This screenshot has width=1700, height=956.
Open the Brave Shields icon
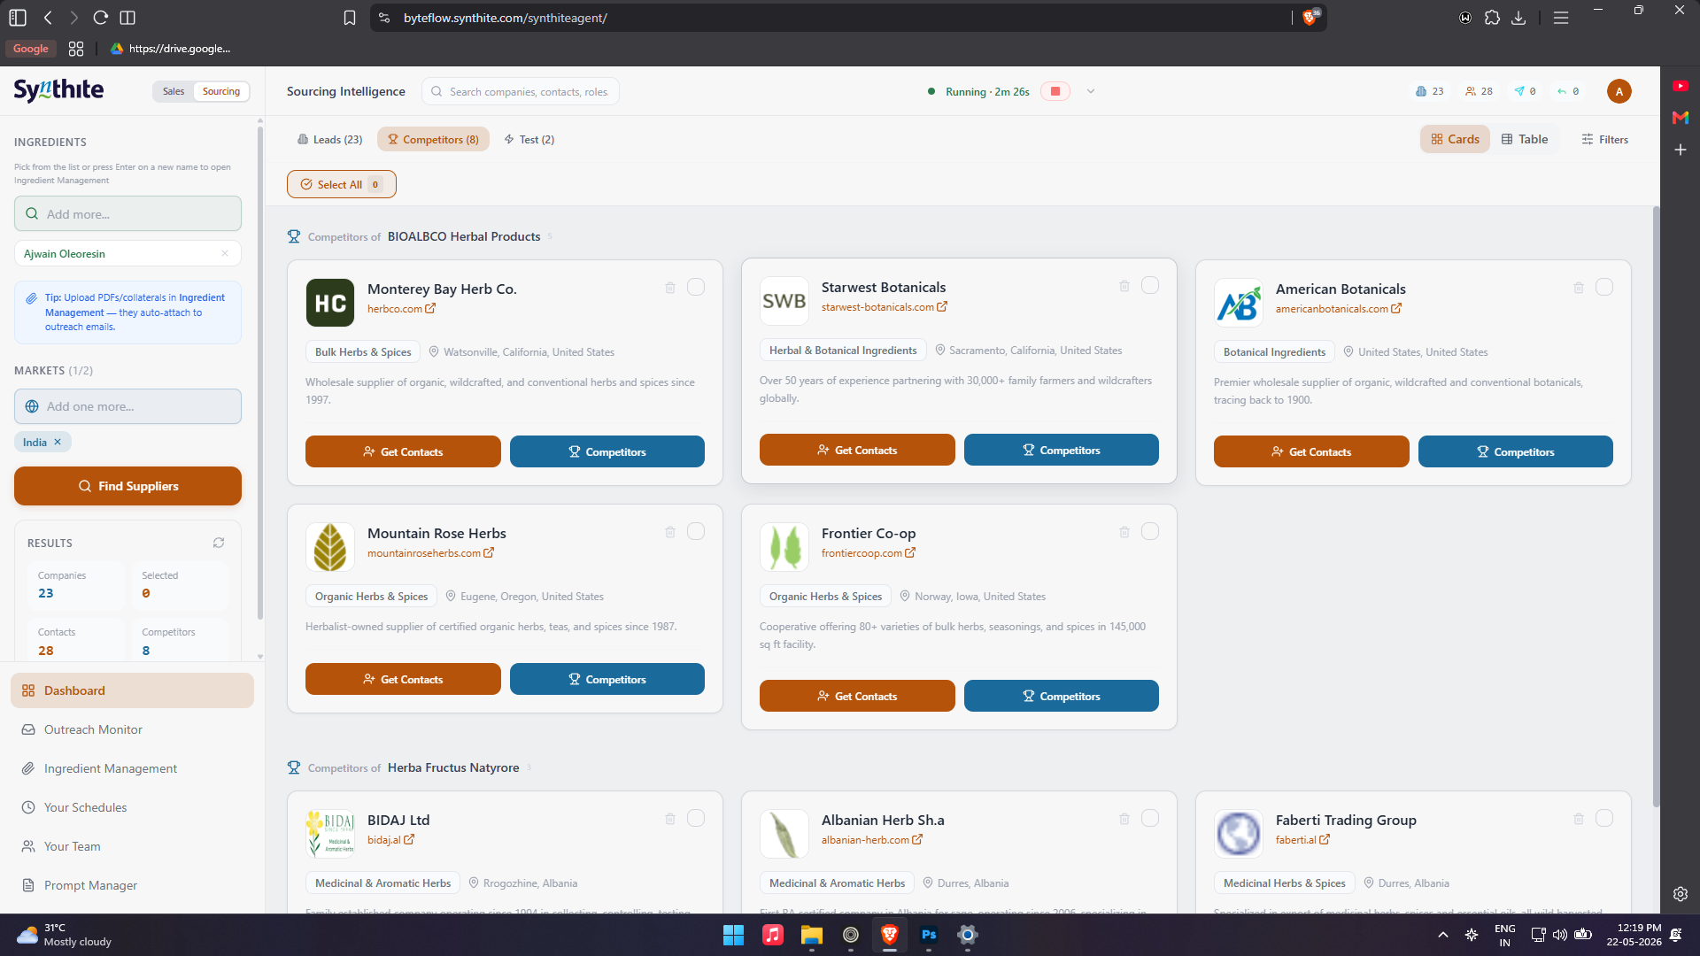[1310, 18]
